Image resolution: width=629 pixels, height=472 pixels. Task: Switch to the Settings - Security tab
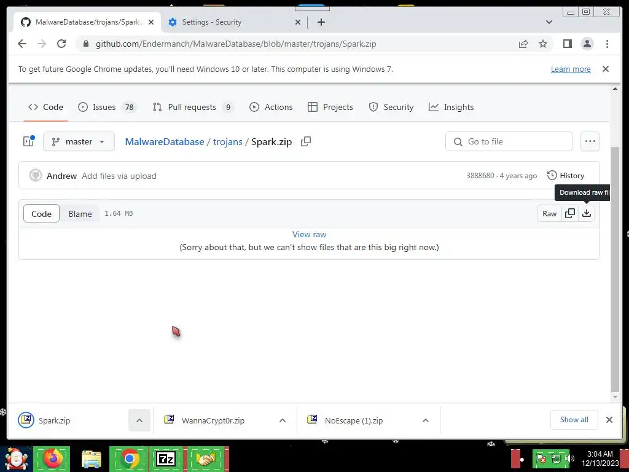tap(234, 22)
